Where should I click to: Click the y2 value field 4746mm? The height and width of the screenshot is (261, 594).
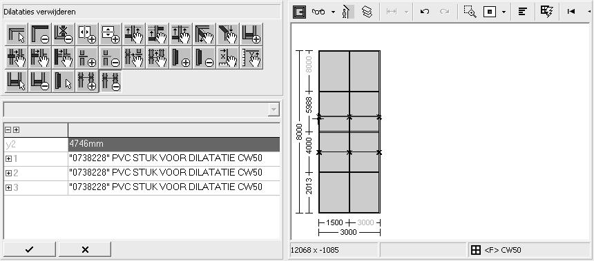[174, 145]
